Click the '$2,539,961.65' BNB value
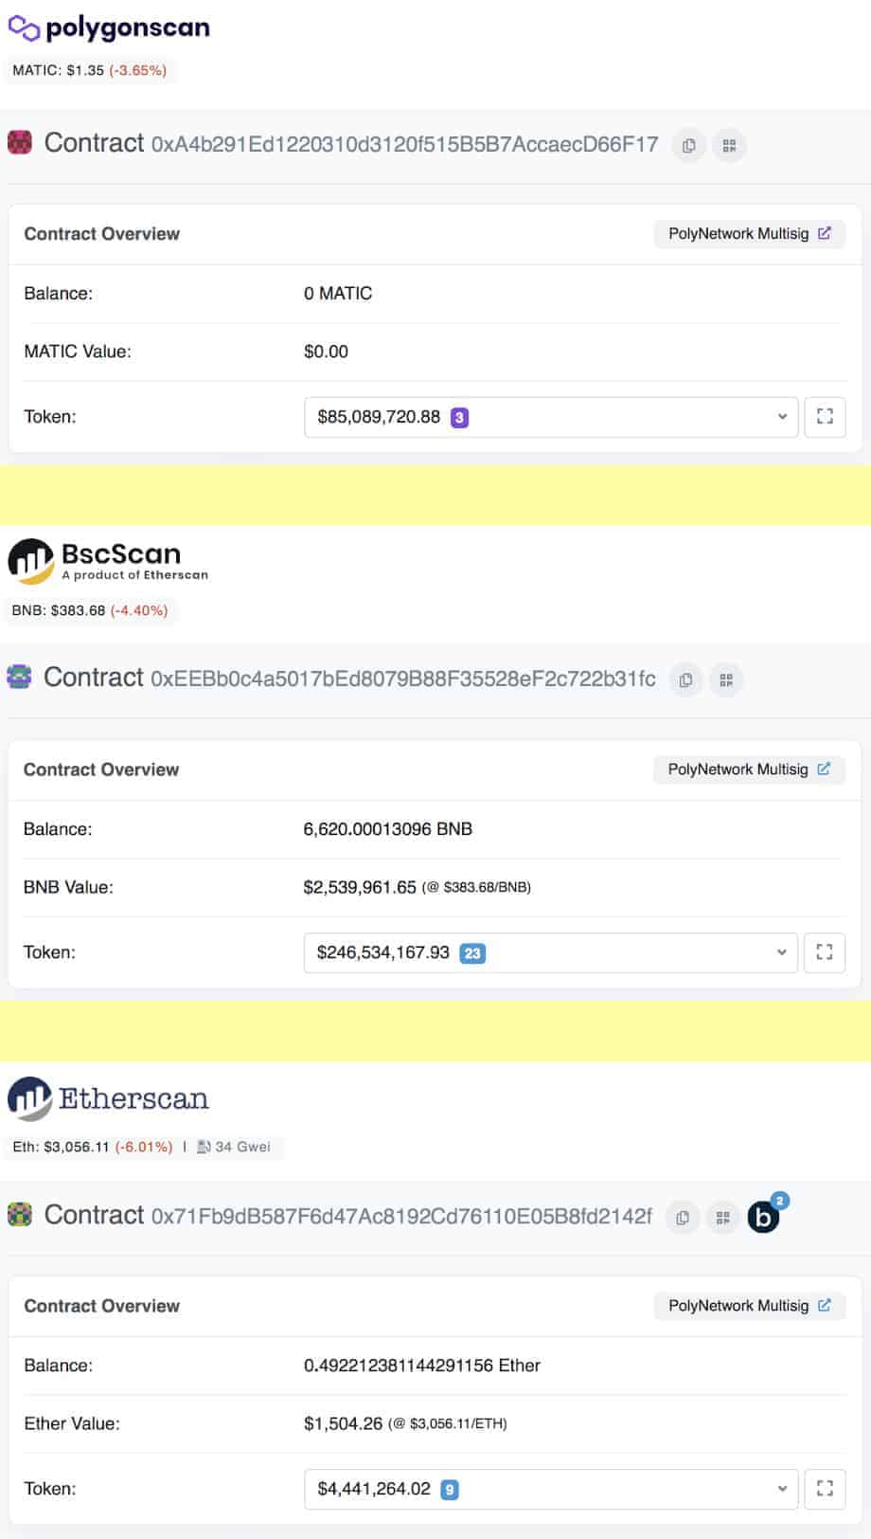871x1539 pixels. click(360, 887)
